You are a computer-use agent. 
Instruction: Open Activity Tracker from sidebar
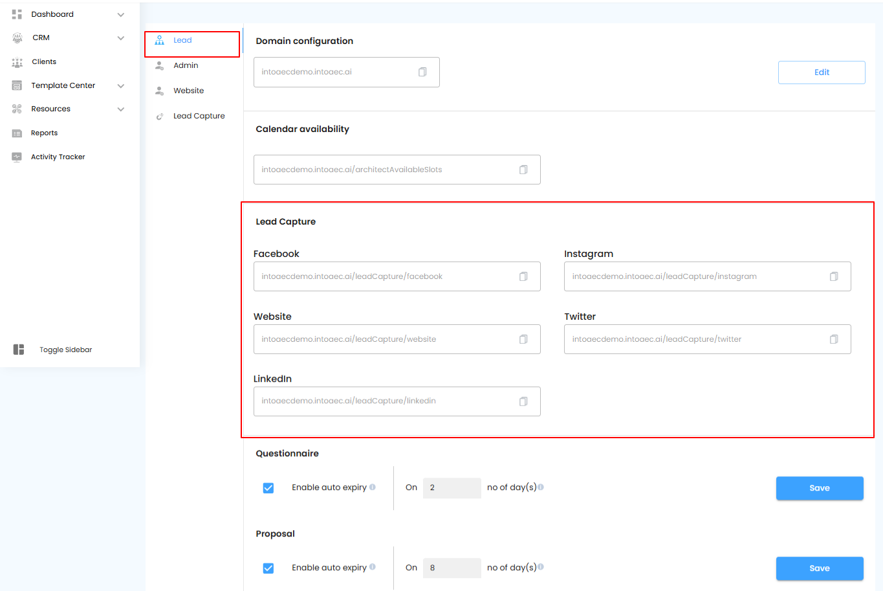58,157
